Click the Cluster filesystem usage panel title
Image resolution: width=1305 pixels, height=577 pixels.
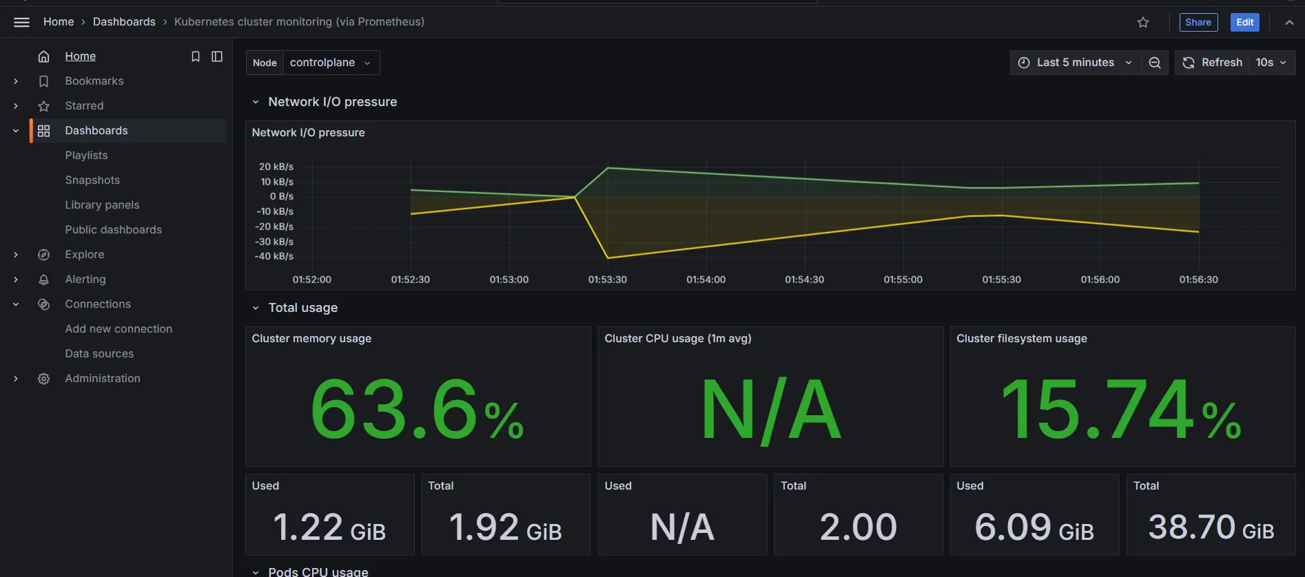(x=1021, y=339)
